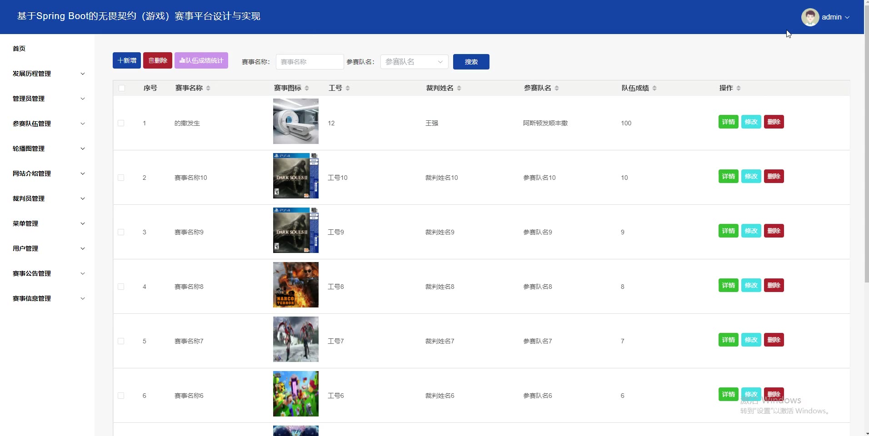The height and width of the screenshot is (436, 869).
Task: Check the checkbox for row 1
Action: (x=121, y=123)
